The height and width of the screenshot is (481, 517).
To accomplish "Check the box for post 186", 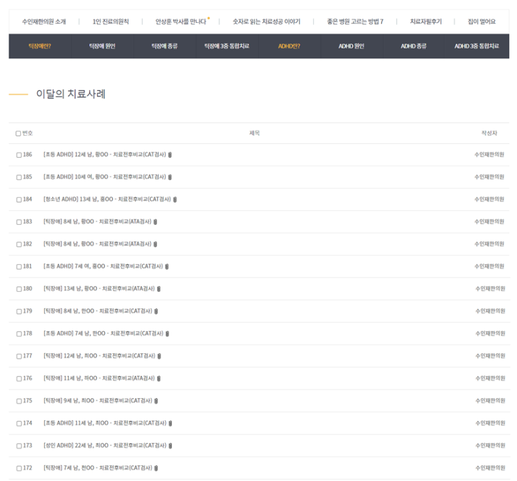I will click(19, 155).
